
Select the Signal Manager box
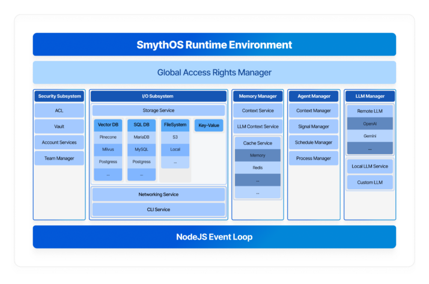coord(314,126)
